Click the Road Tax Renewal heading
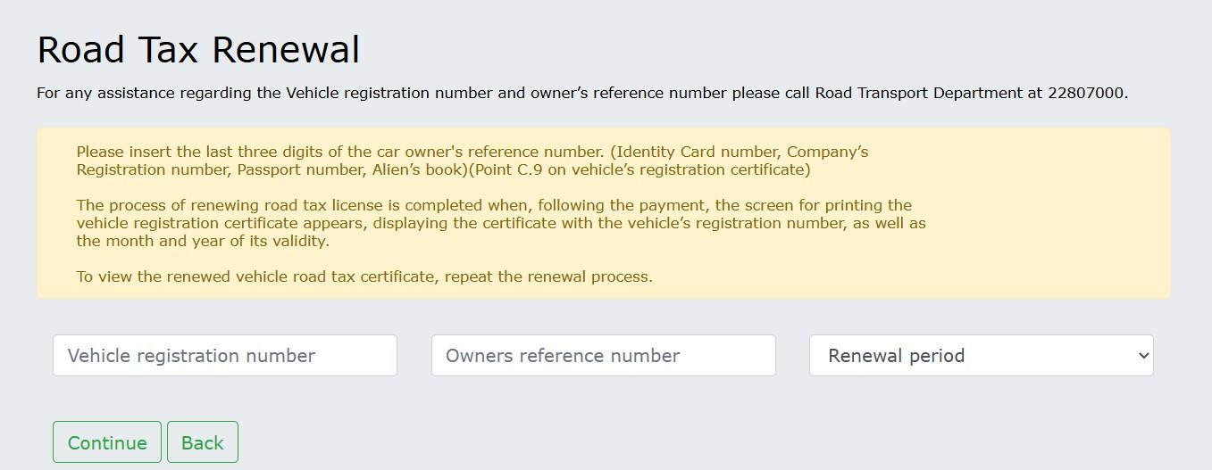The image size is (1212, 470). click(x=198, y=50)
